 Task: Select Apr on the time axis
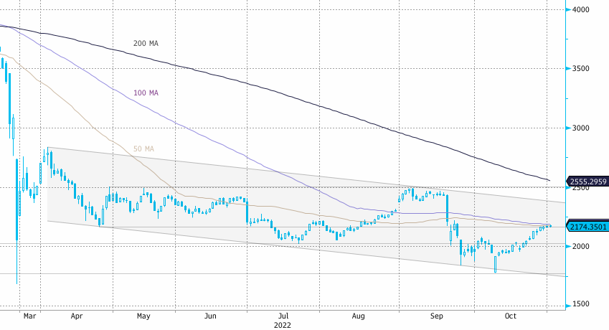77,316
